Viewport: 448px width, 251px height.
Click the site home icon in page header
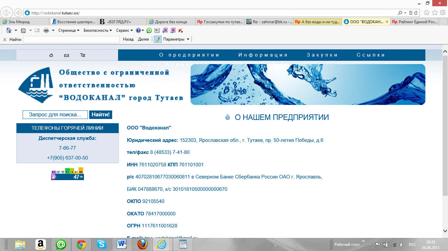51,55
